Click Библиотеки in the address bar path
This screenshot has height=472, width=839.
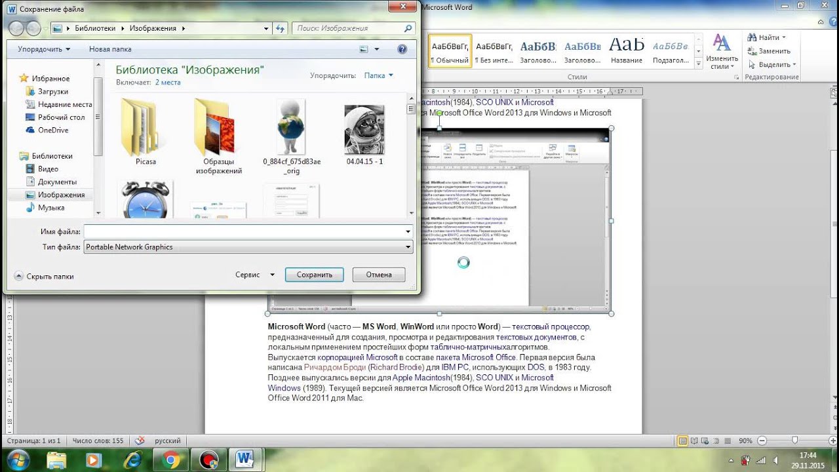(95, 28)
